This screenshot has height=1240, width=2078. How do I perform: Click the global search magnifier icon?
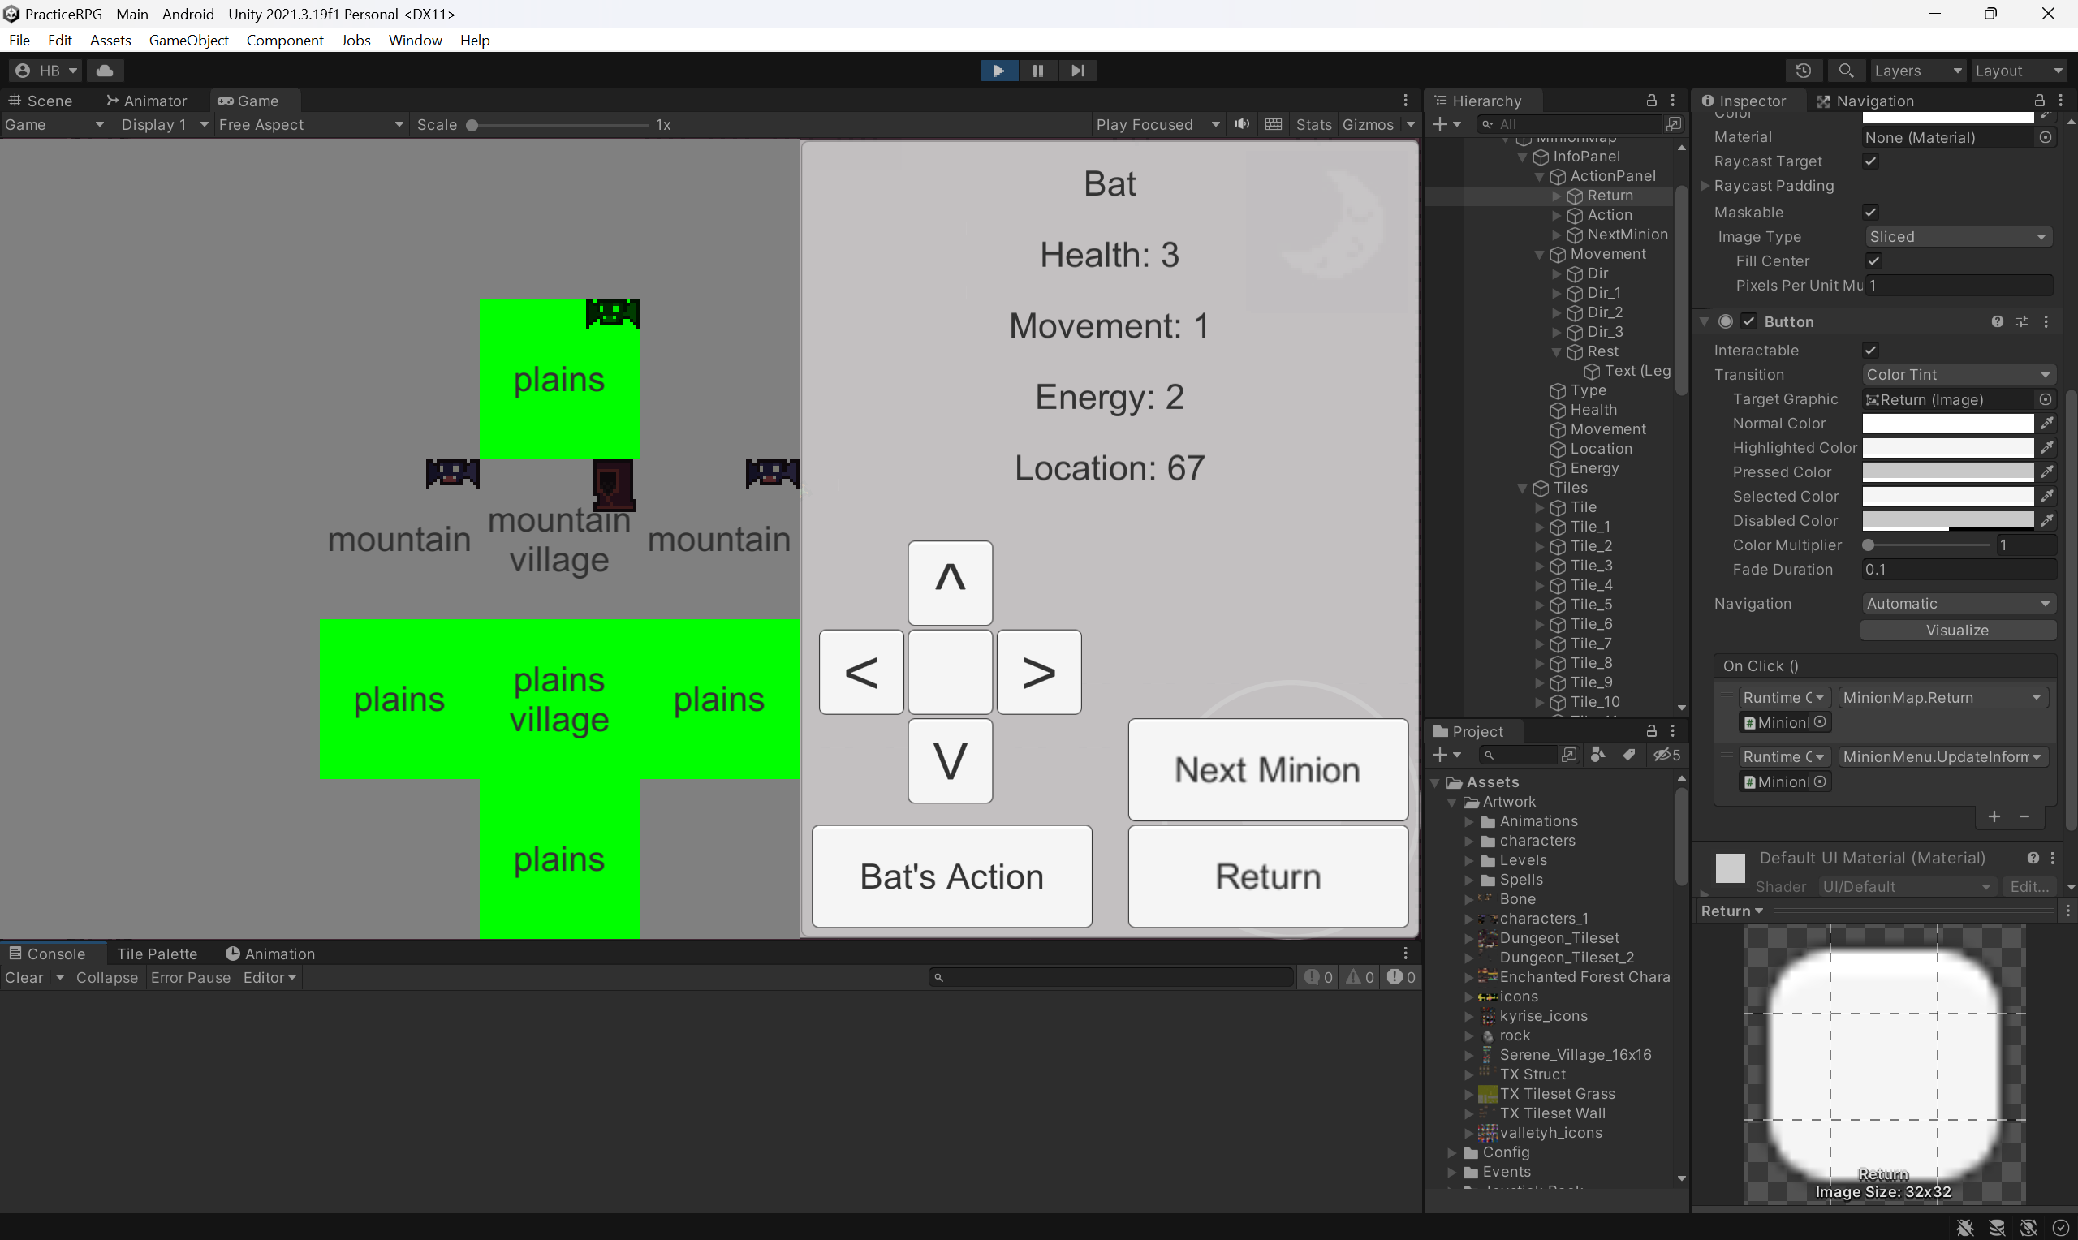coord(1847,71)
